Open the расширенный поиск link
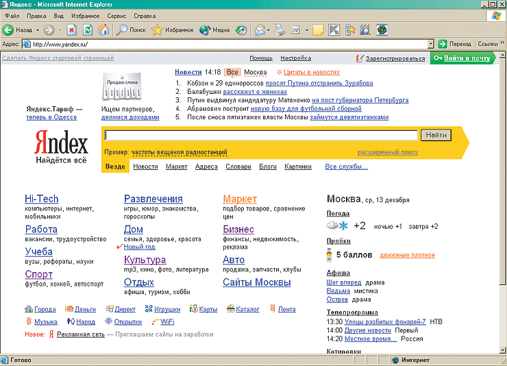 coord(387,152)
